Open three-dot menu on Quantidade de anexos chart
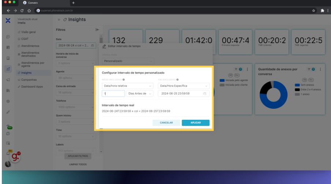Screen dimensions: 331x184 [x=320, y=69]
